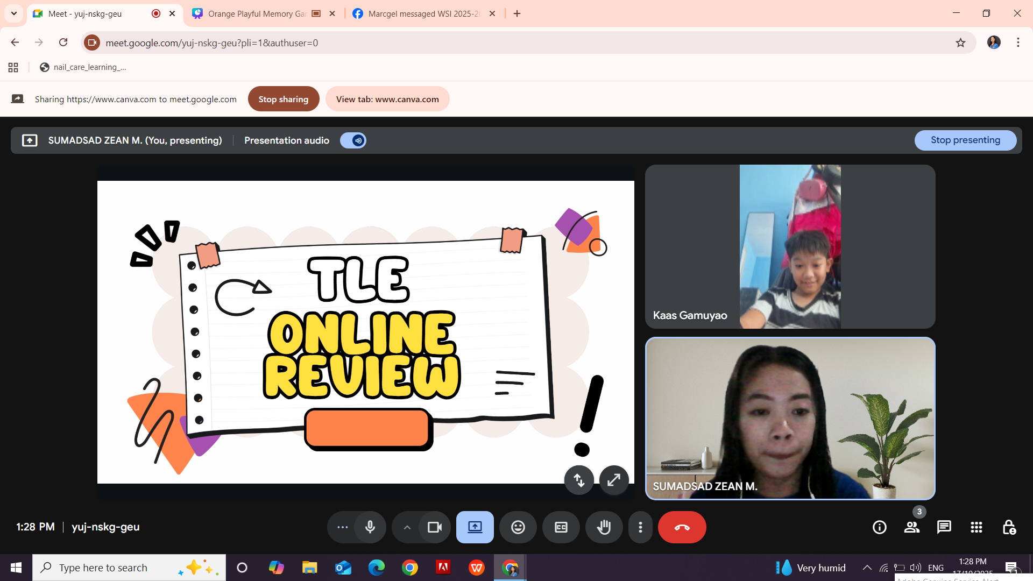Turn off the camera
The width and height of the screenshot is (1033, 581).
click(x=434, y=527)
